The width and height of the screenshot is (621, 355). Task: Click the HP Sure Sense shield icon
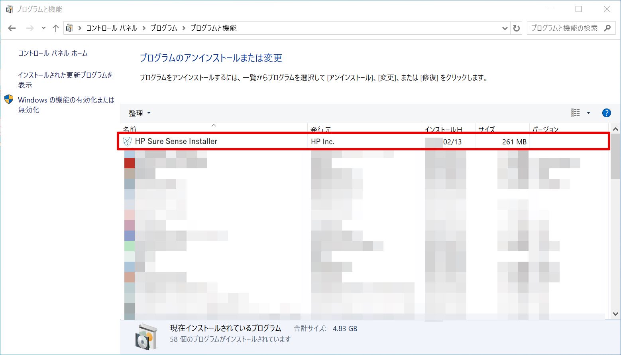click(x=127, y=142)
